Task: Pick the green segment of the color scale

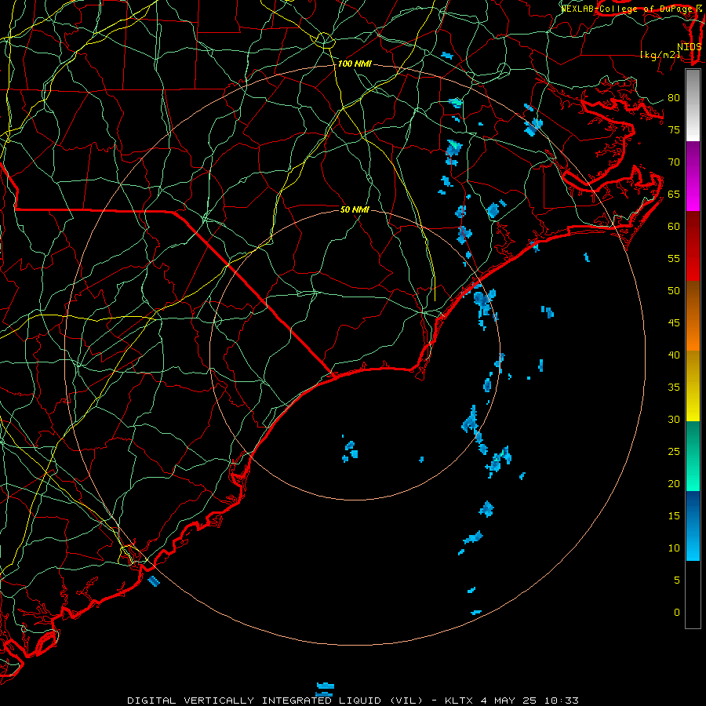Action: [693, 456]
